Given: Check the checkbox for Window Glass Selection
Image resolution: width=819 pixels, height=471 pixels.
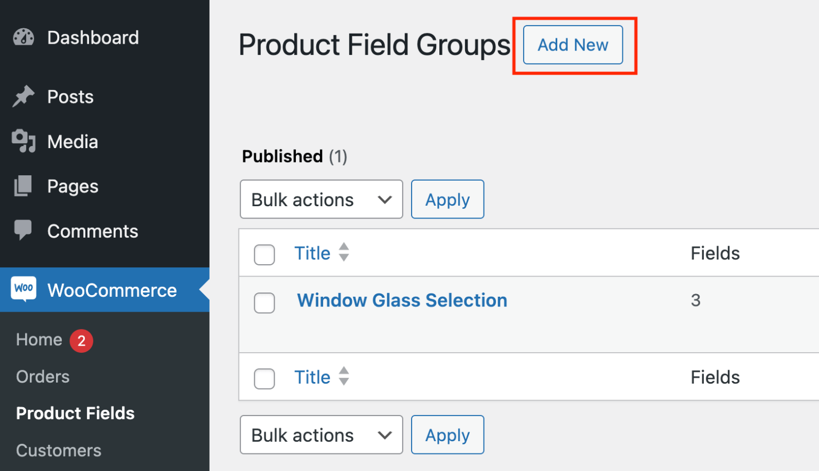Looking at the screenshot, I should pos(264,303).
